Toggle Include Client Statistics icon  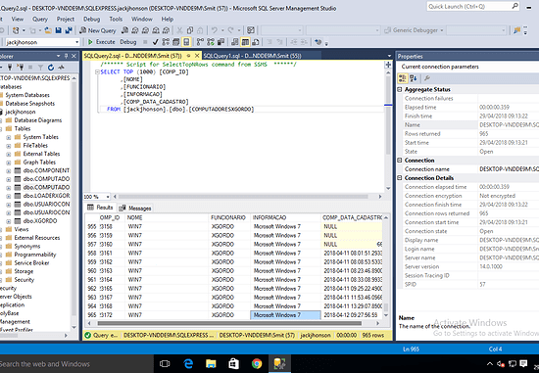pyautogui.click(x=220, y=42)
